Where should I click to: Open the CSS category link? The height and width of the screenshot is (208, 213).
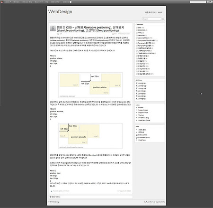pyautogui.click(x=140, y=28)
